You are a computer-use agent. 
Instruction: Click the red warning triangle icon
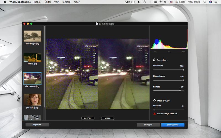pos(154,113)
